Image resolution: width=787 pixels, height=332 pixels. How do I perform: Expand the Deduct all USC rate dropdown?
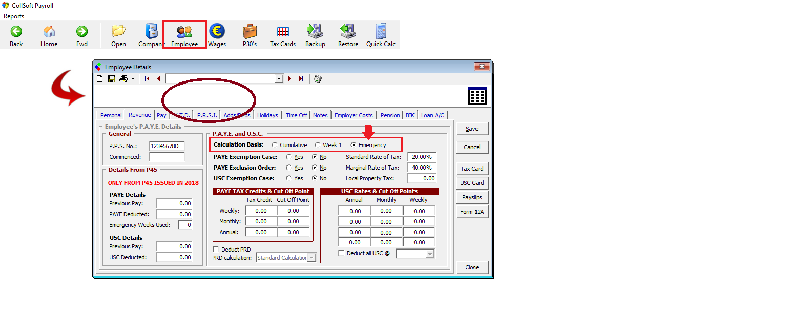click(430, 254)
